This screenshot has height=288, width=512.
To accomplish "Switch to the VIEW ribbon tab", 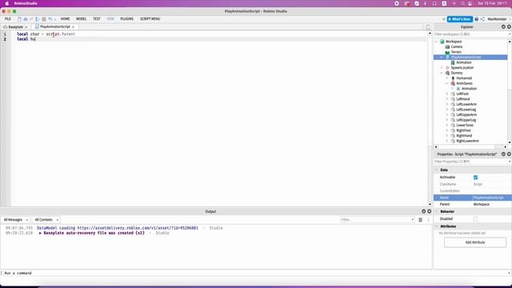I will tap(110, 19).
